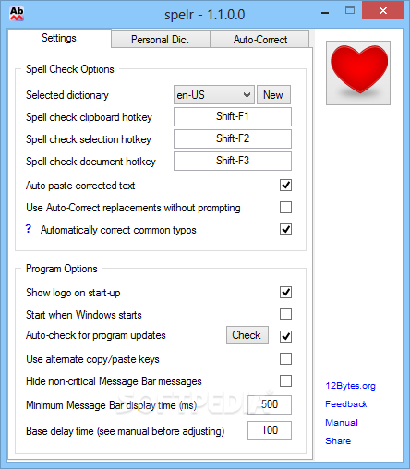Check Hide non-critical Message Bar messages
Viewport: 410px width, 469px height.
point(285,381)
